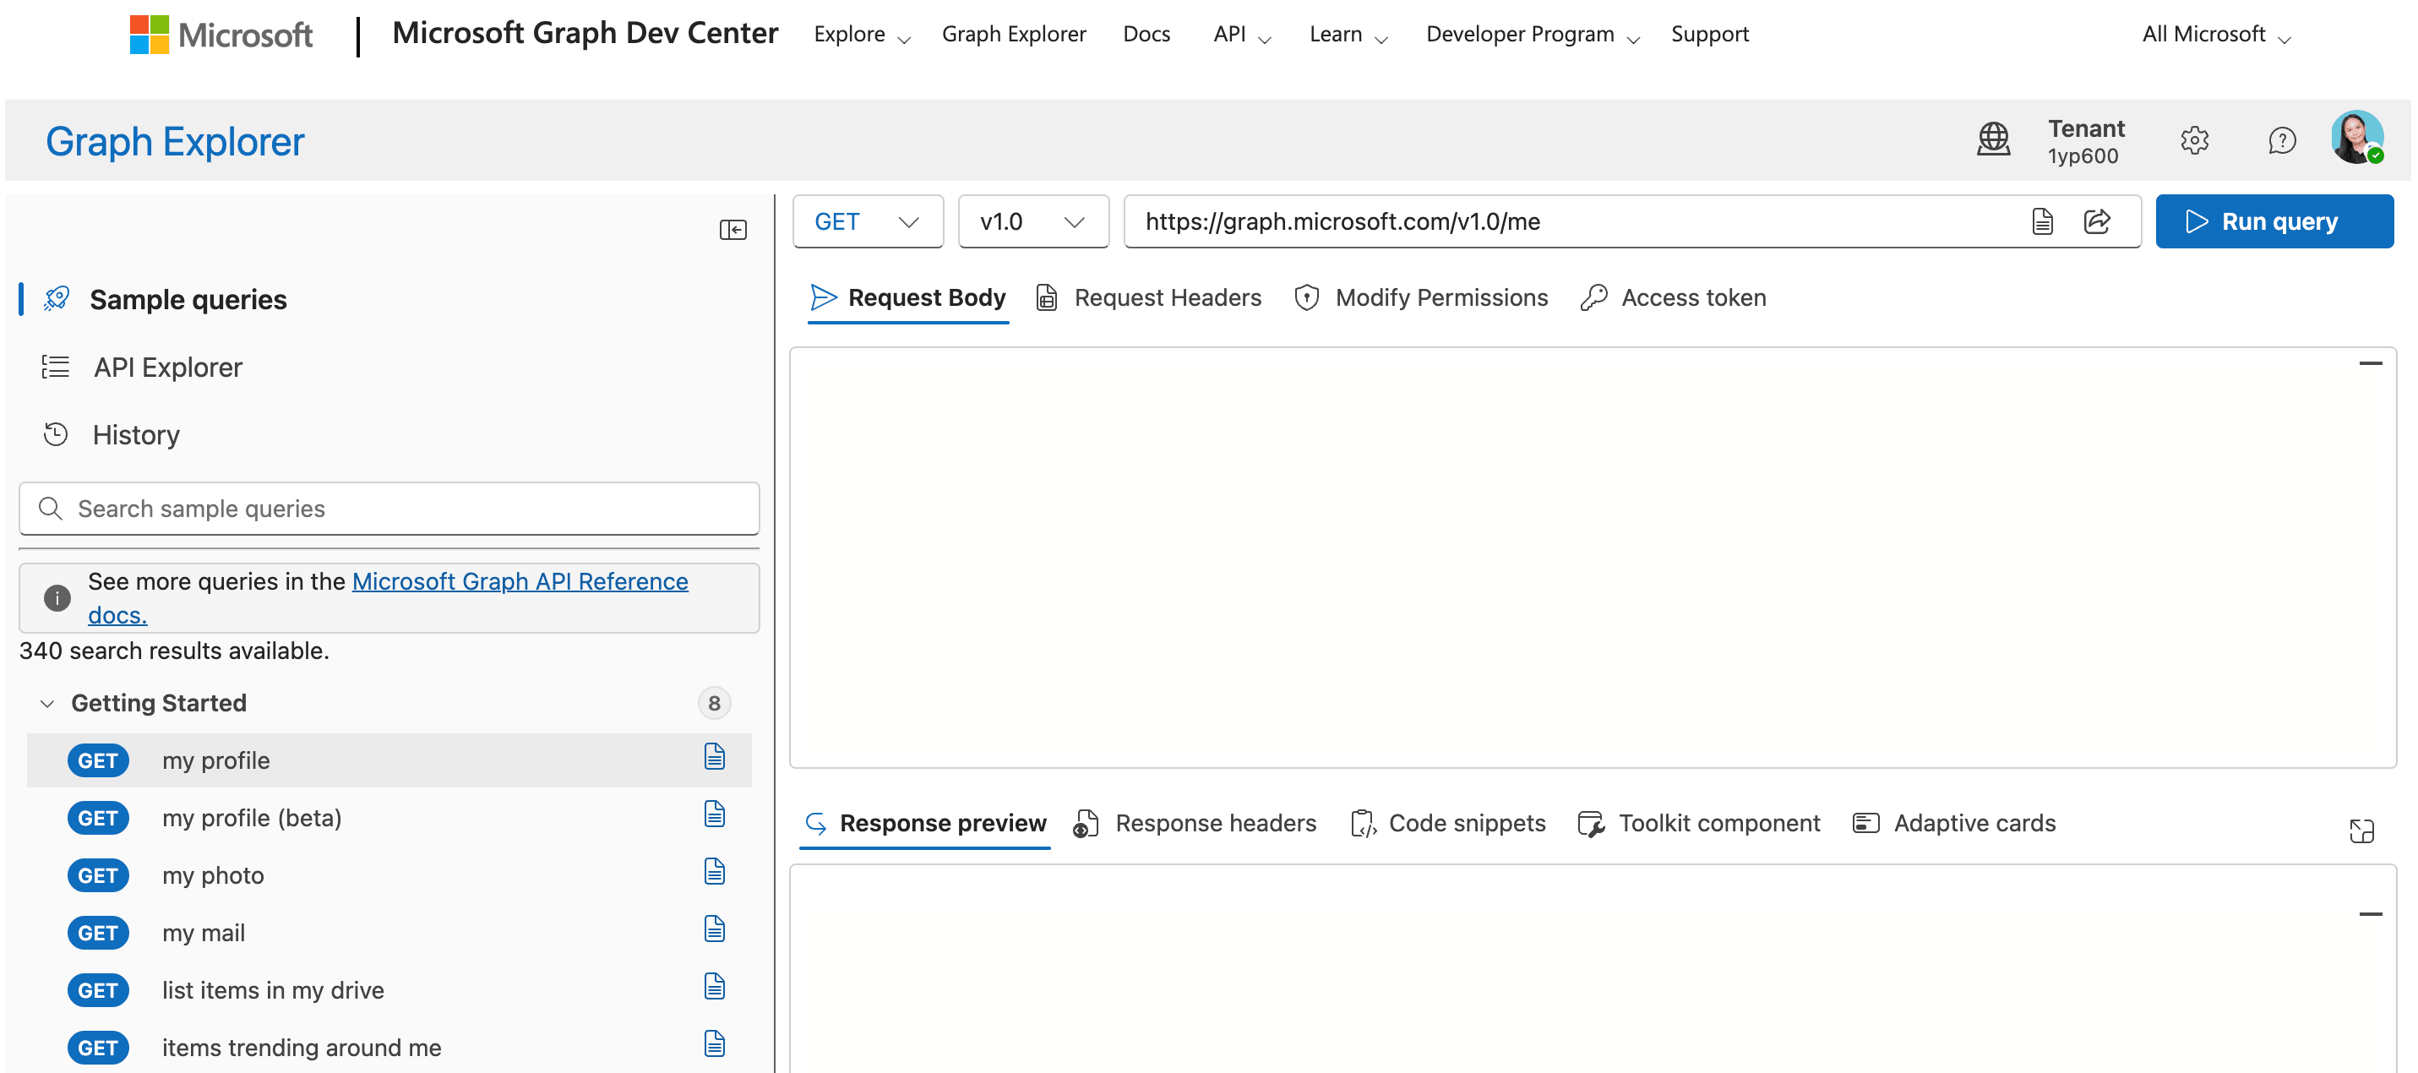Expand the Explore menu in the header

(x=862, y=35)
